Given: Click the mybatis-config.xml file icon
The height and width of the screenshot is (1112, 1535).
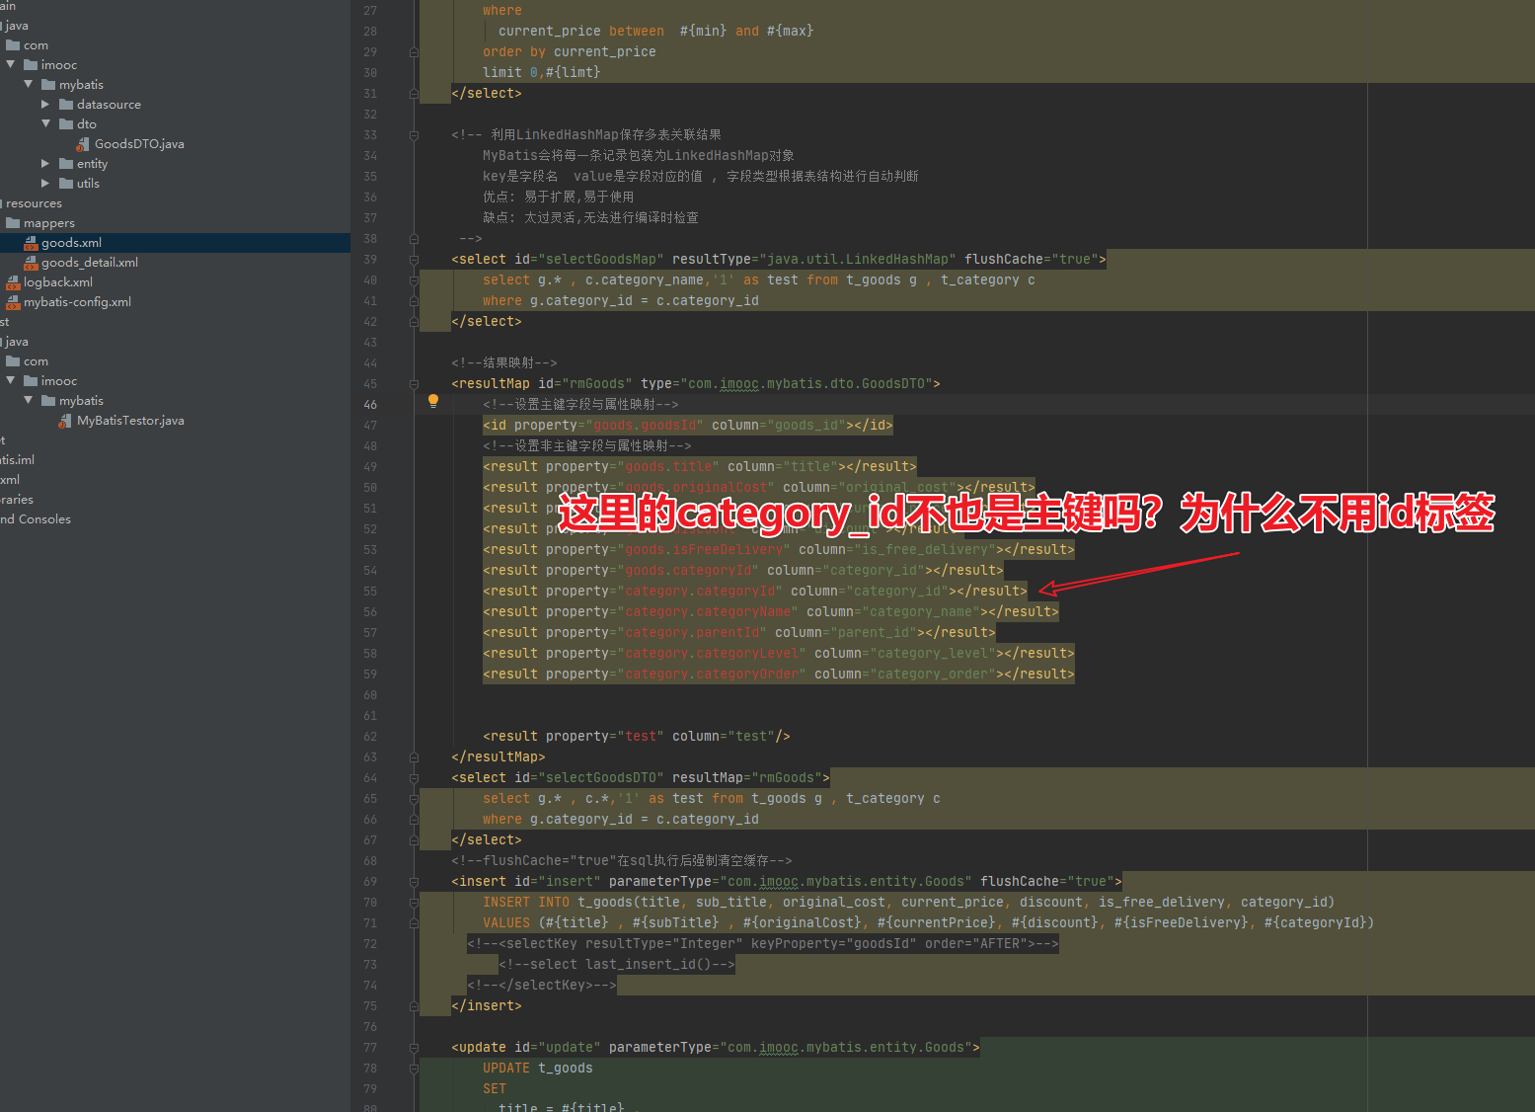Looking at the screenshot, I should point(13,302).
